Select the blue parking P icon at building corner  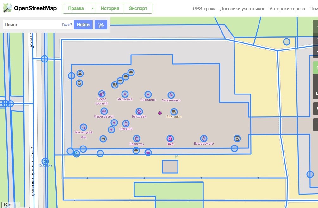76,153
